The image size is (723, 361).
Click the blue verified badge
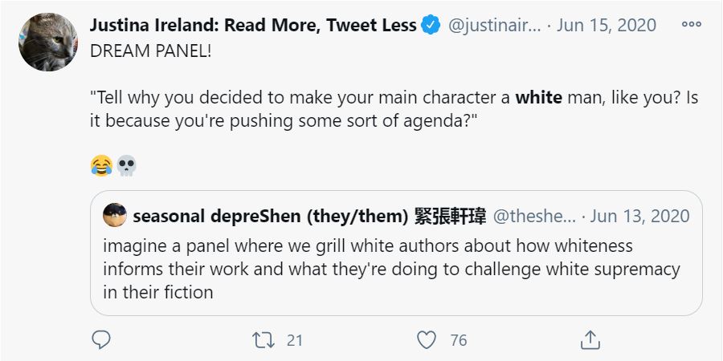(431, 26)
